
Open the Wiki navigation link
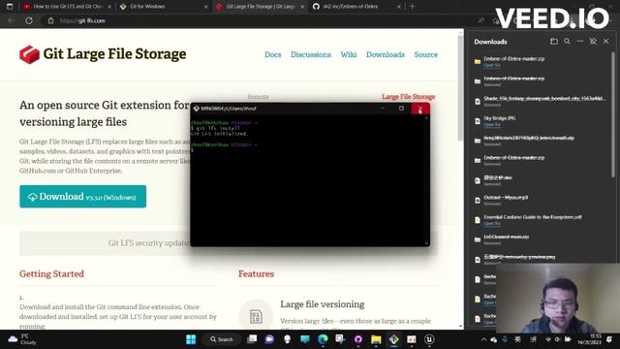click(x=349, y=54)
